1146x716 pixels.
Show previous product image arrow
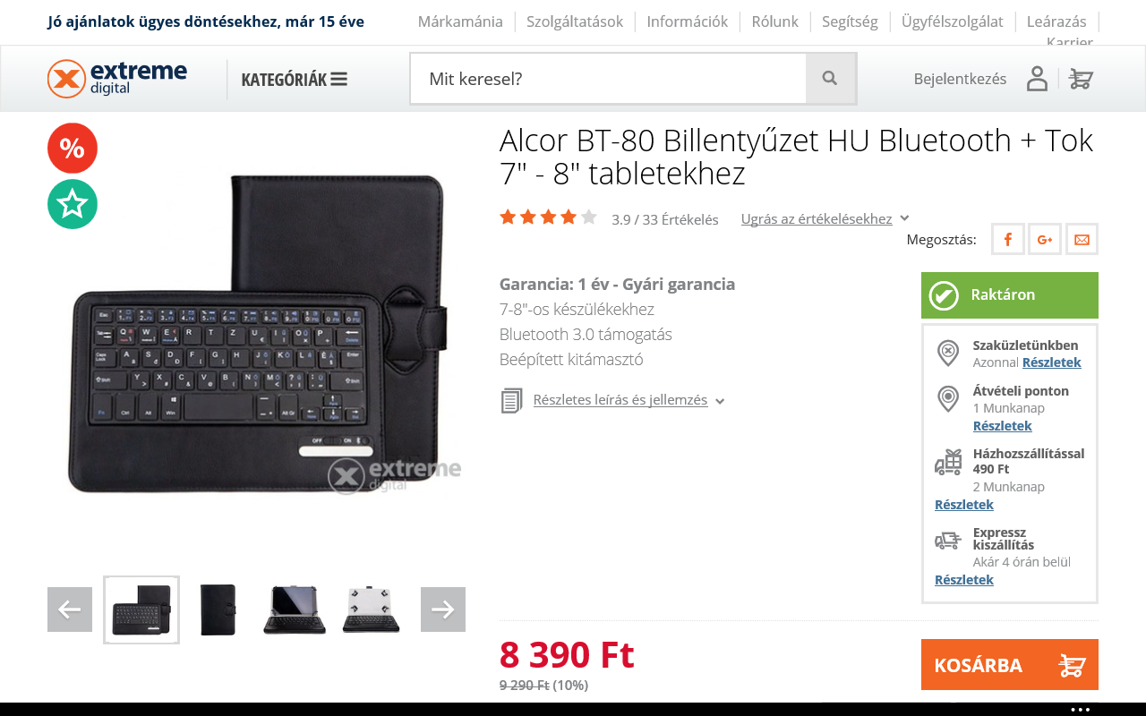point(70,609)
